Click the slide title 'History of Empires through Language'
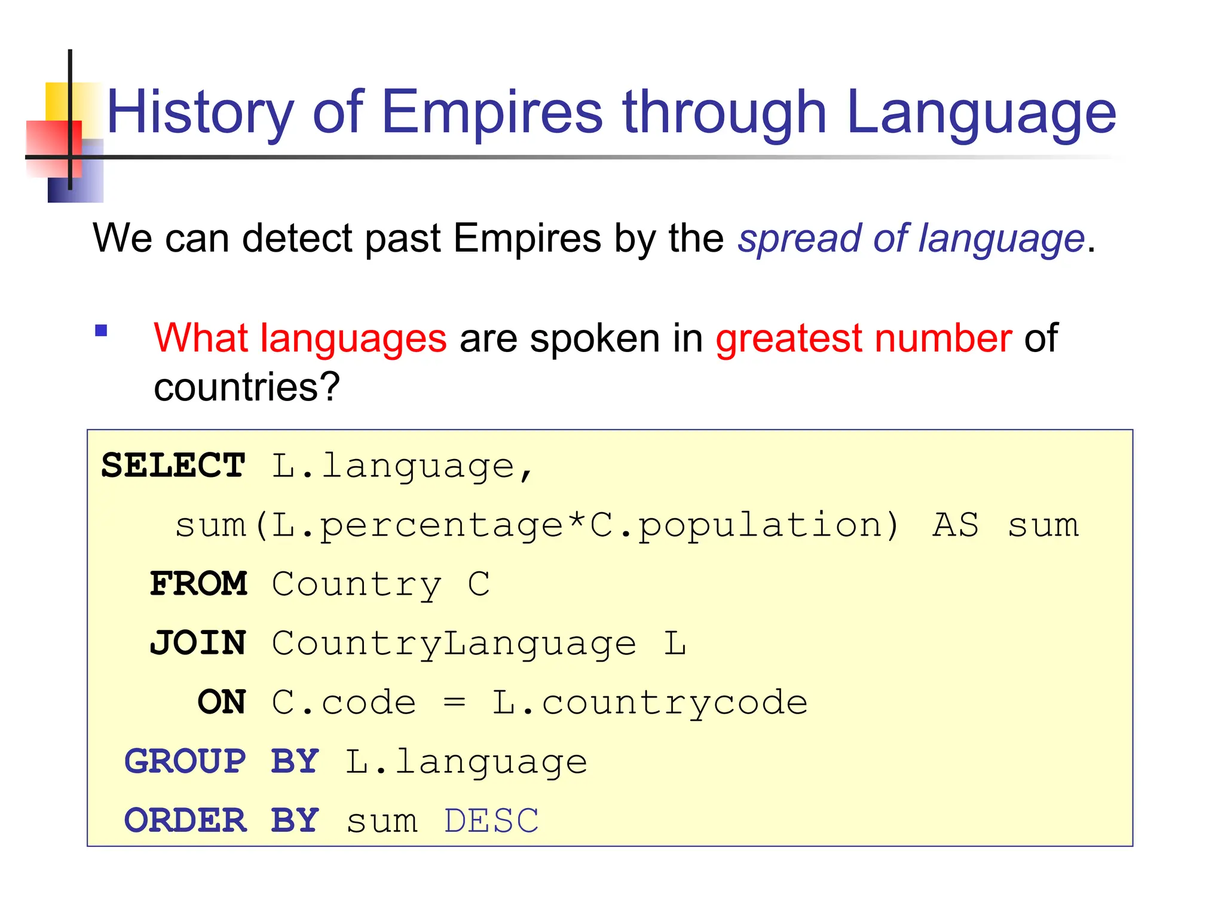Viewport: 1224px width, 918px height. (x=611, y=112)
